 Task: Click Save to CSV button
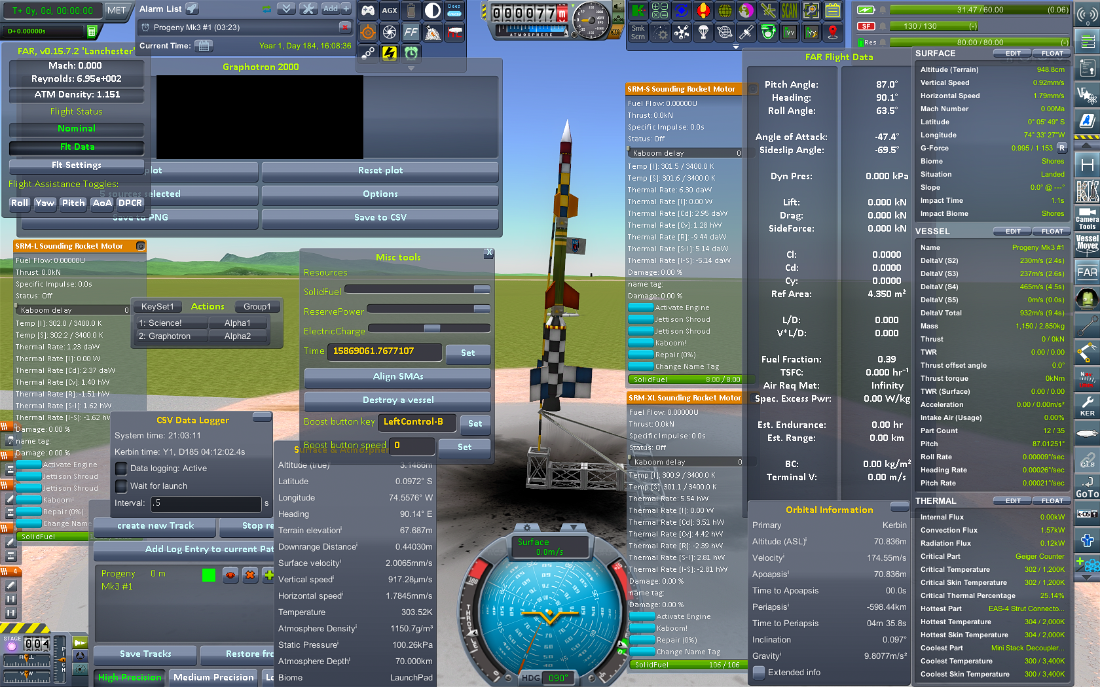[380, 217]
